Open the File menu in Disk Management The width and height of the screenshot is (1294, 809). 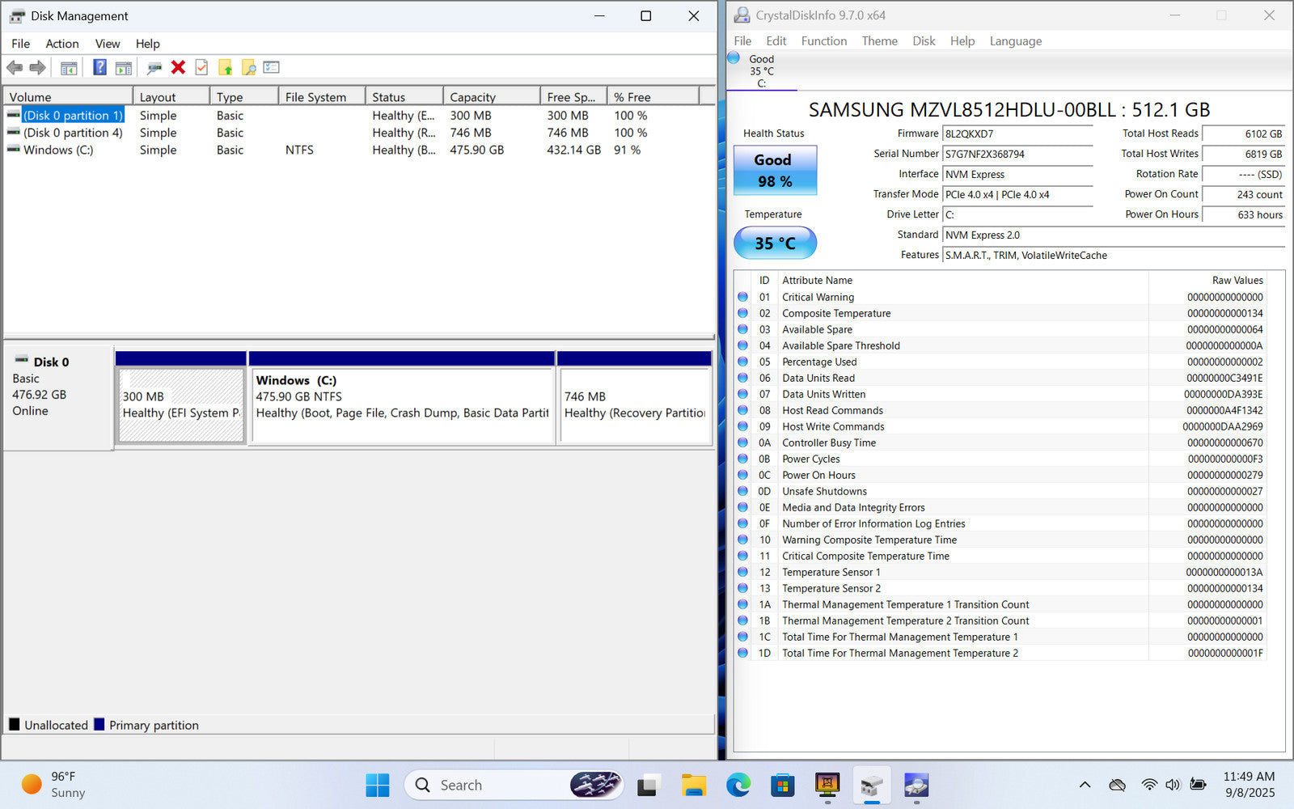coord(21,44)
